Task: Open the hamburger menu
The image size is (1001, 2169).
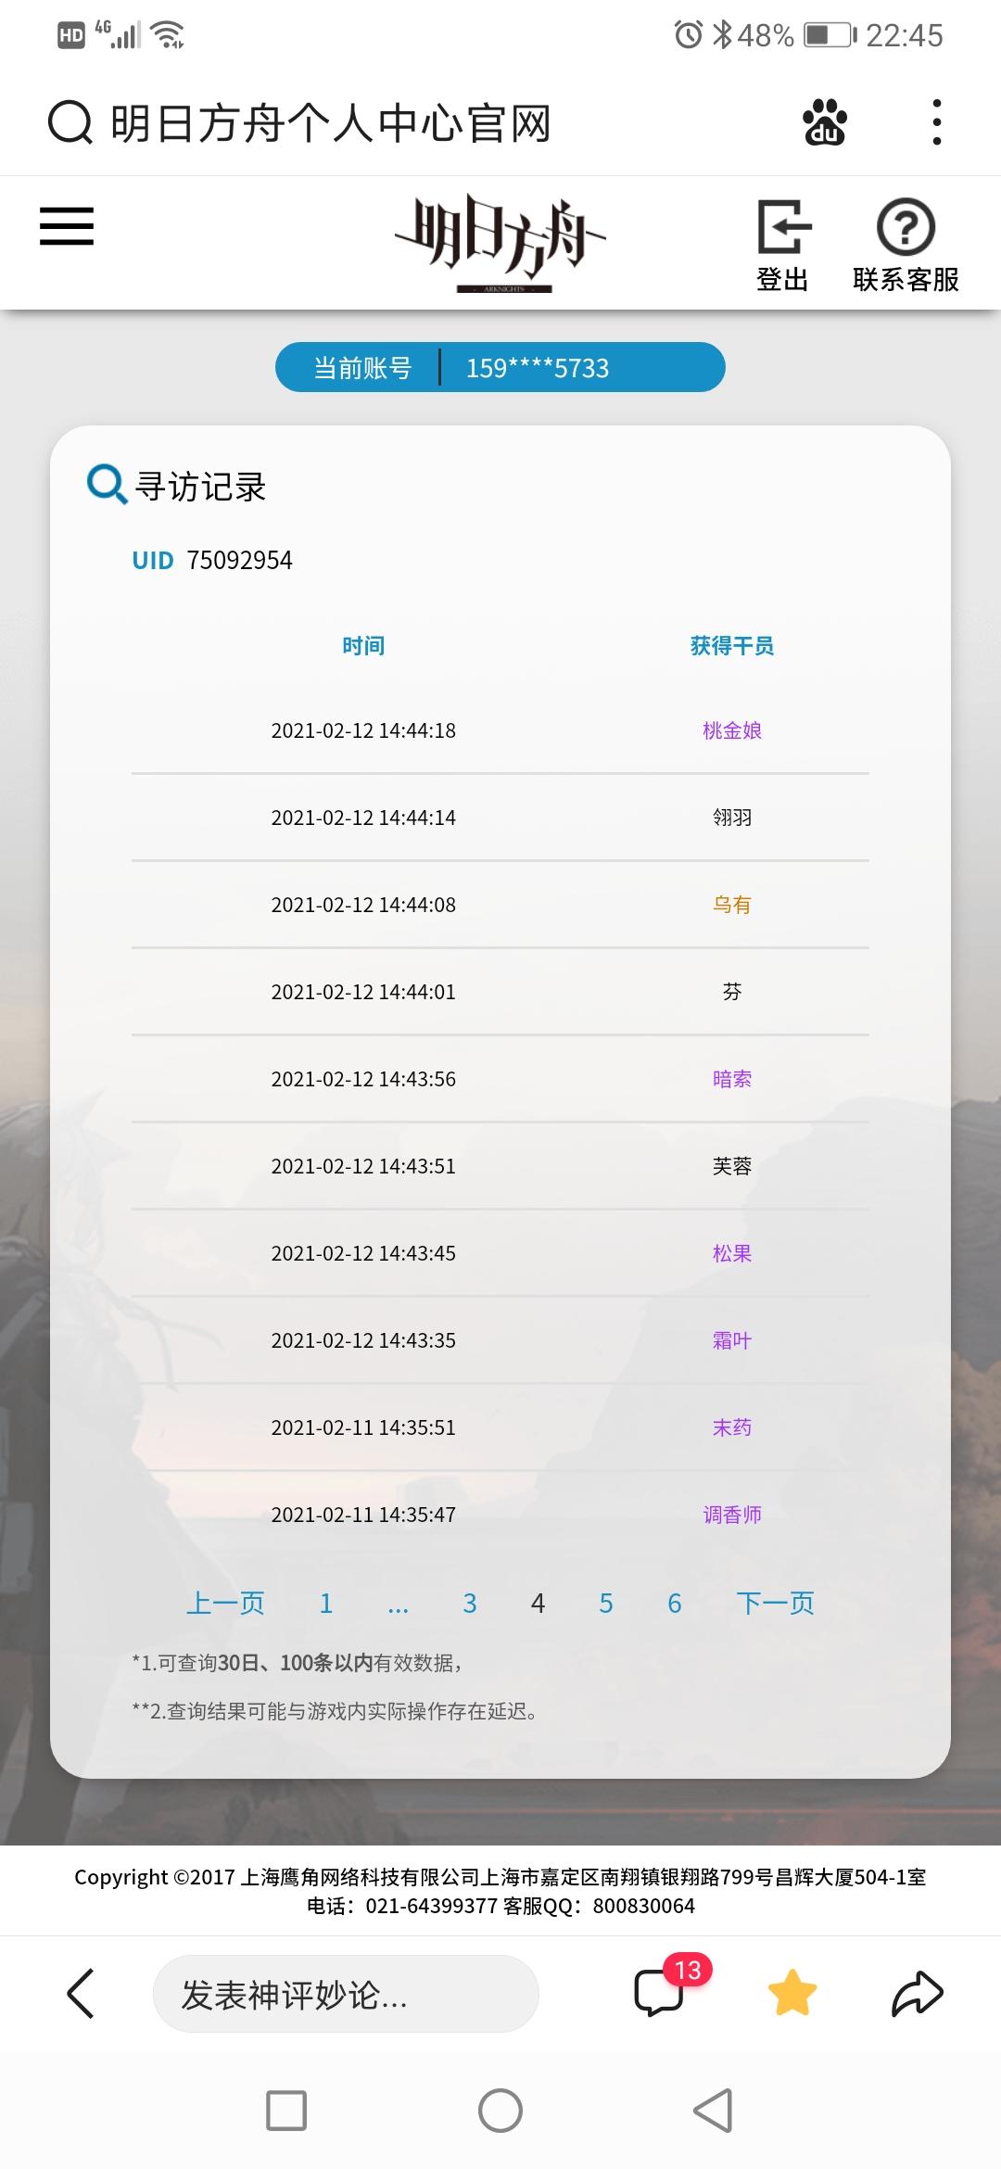Action: point(67,226)
